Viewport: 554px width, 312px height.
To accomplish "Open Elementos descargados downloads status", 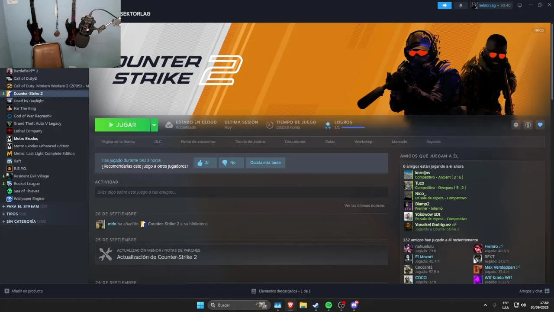I will click(x=281, y=291).
